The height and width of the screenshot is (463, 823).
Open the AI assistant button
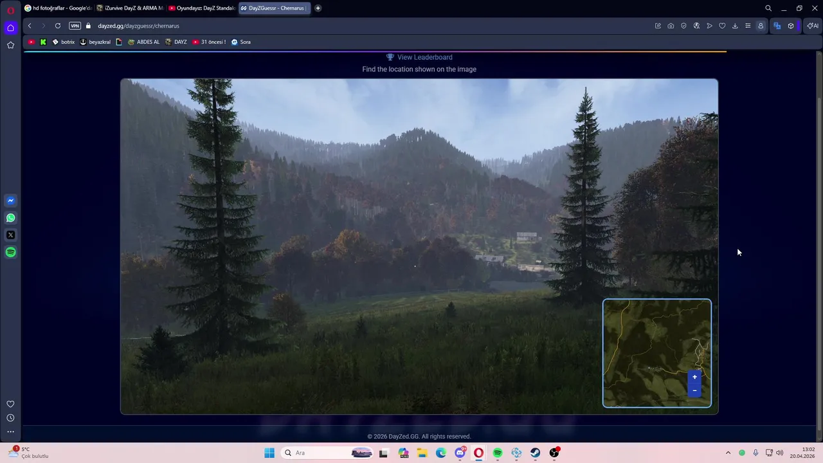(813, 26)
